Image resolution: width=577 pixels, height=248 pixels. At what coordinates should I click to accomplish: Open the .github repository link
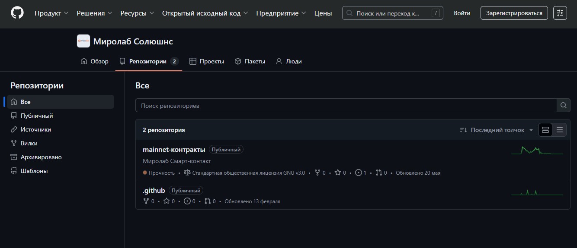[154, 190]
